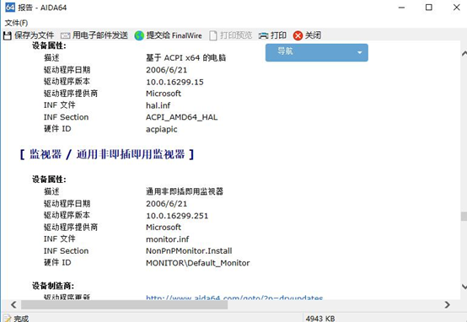The image size is (467, 322).
Task: Click the printer icon
Action: tap(263, 35)
